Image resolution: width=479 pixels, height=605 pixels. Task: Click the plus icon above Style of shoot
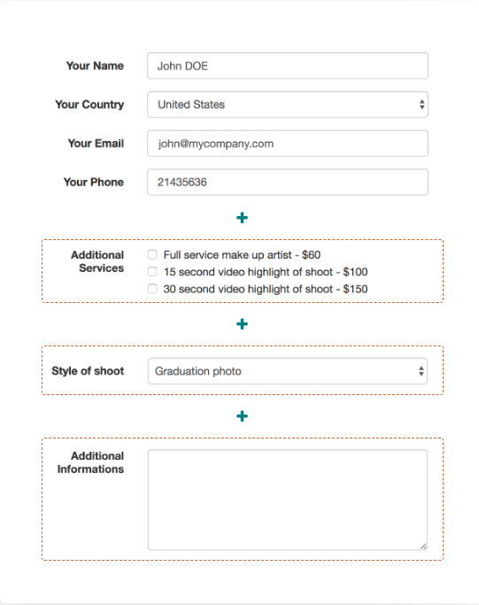242,324
